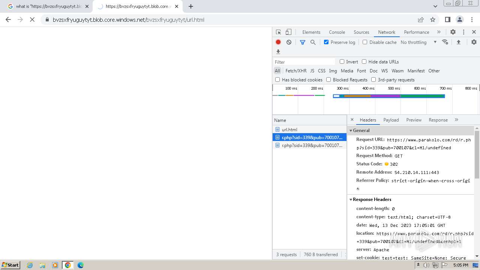Clear the network log

289,42
